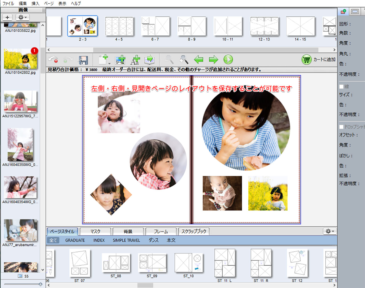Viewport: 365px width, 288px height.
Task: Select page thumbnail 12 - 13
Action: pos(264,26)
